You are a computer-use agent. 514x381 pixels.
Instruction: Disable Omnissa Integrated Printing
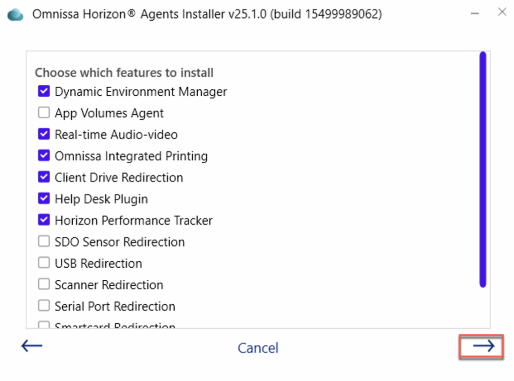[x=44, y=156]
